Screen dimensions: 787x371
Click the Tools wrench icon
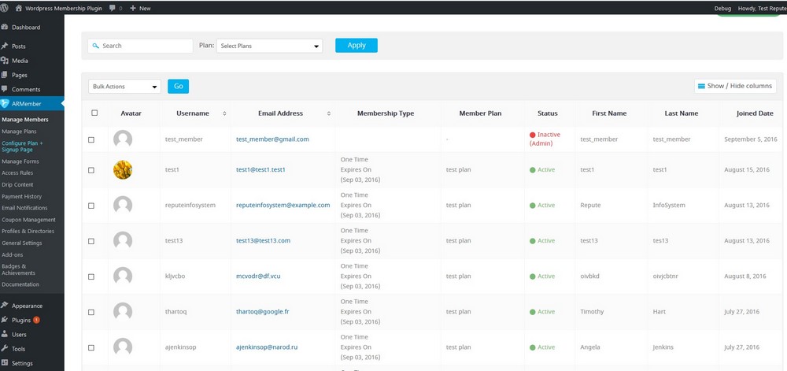click(x=5, y=348)
